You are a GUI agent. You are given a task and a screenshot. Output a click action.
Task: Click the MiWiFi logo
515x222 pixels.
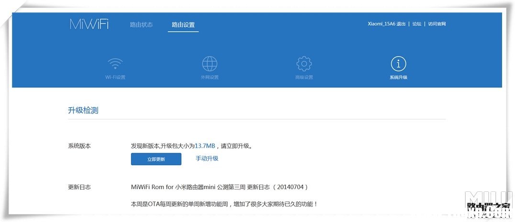click(89, 24)
